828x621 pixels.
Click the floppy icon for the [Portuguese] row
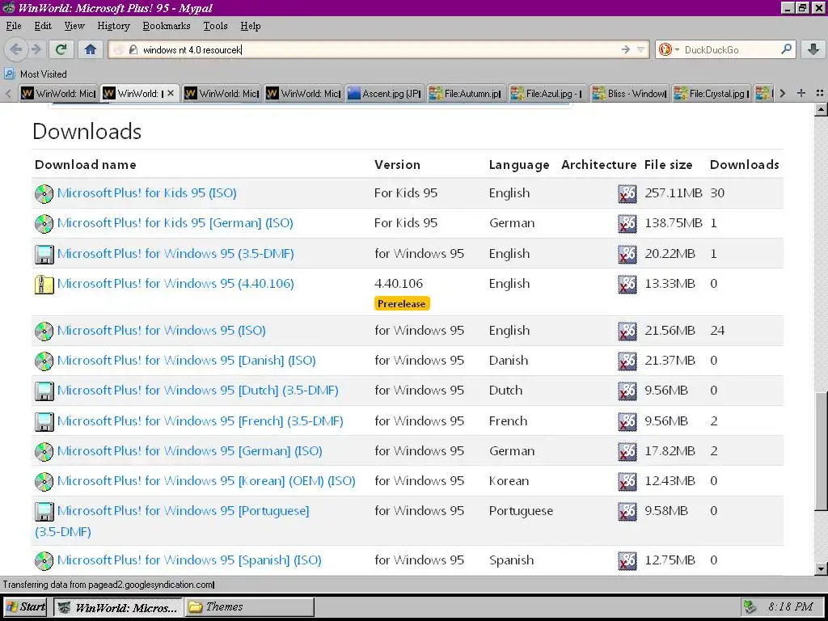[44, 512]
